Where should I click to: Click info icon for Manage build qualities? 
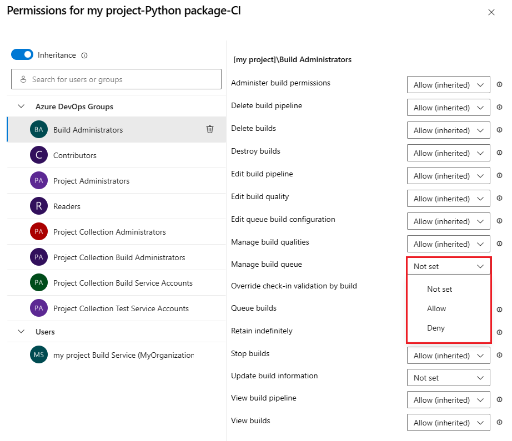(499, 244)
